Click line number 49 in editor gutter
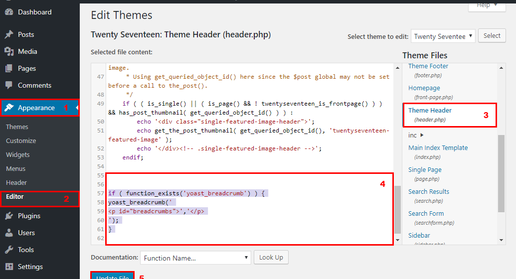The height and width of the screenshot is (279, 516). click(100, 104)
